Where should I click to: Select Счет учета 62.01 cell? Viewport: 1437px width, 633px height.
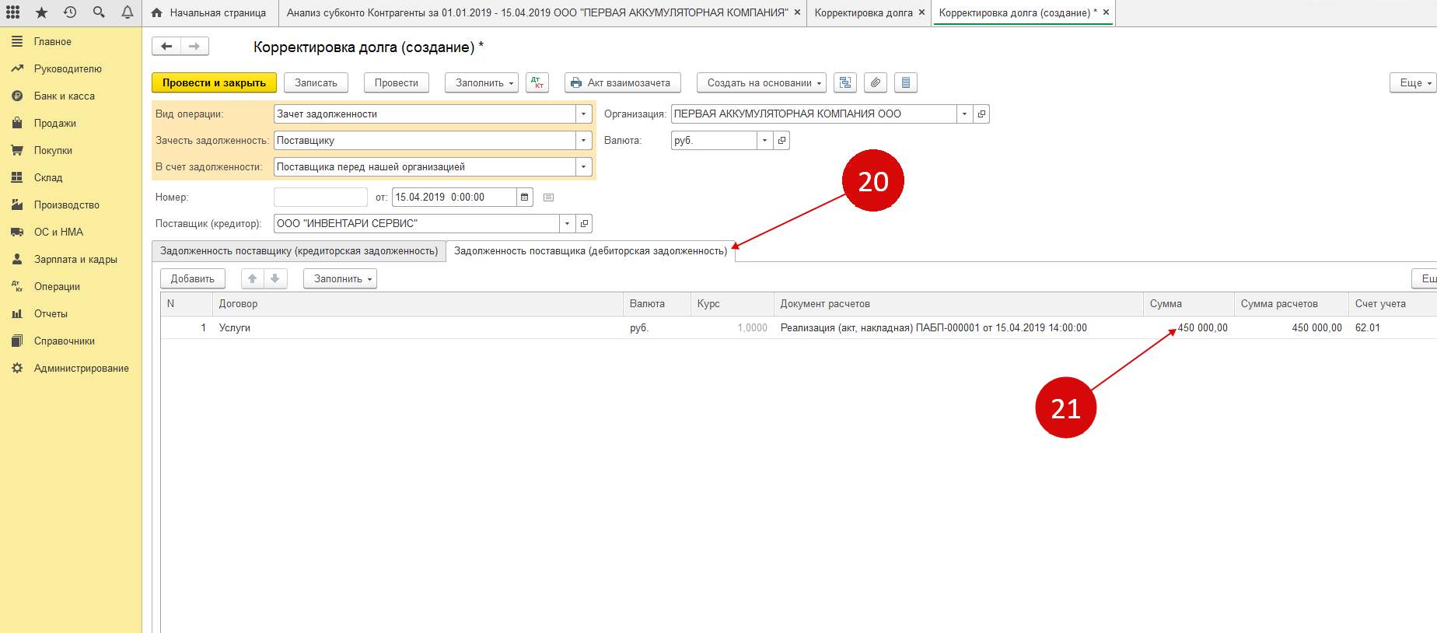click(x=1392, y=328)
